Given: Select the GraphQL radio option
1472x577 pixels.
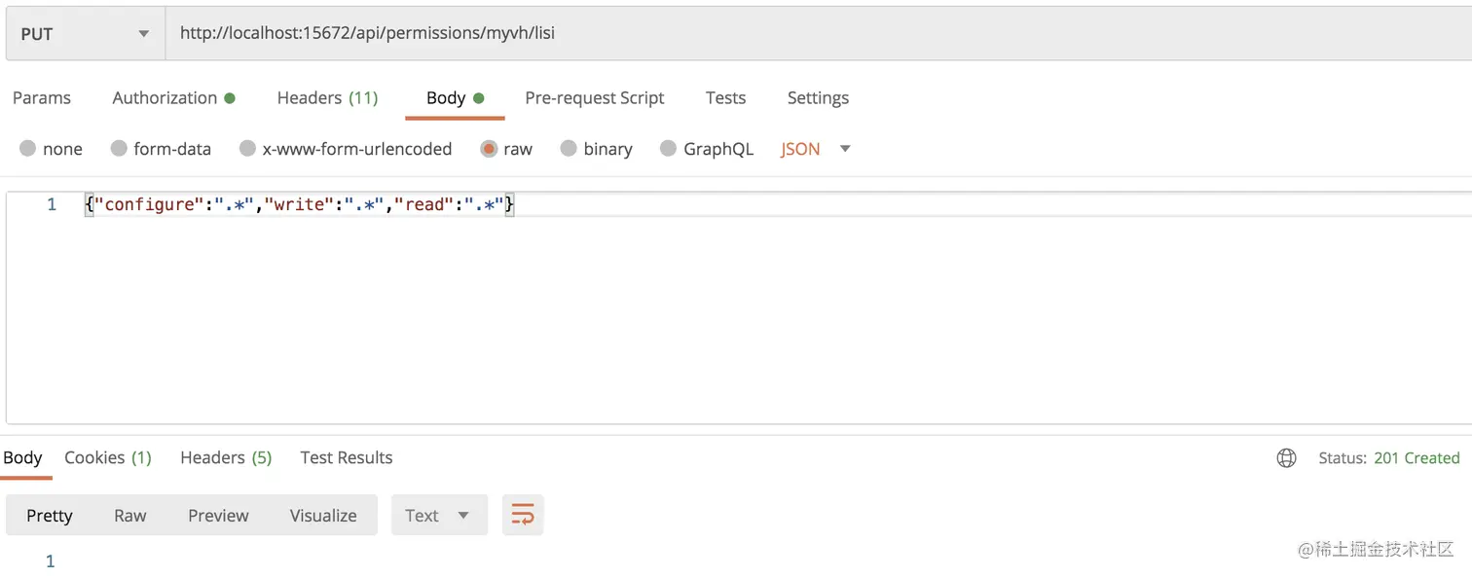Looking at the screenshot, I should click(x=668, y=148).
